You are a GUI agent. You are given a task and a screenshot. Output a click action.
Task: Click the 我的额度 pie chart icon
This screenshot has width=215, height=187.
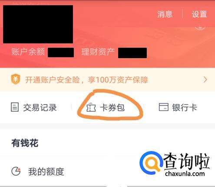(16, 171)
